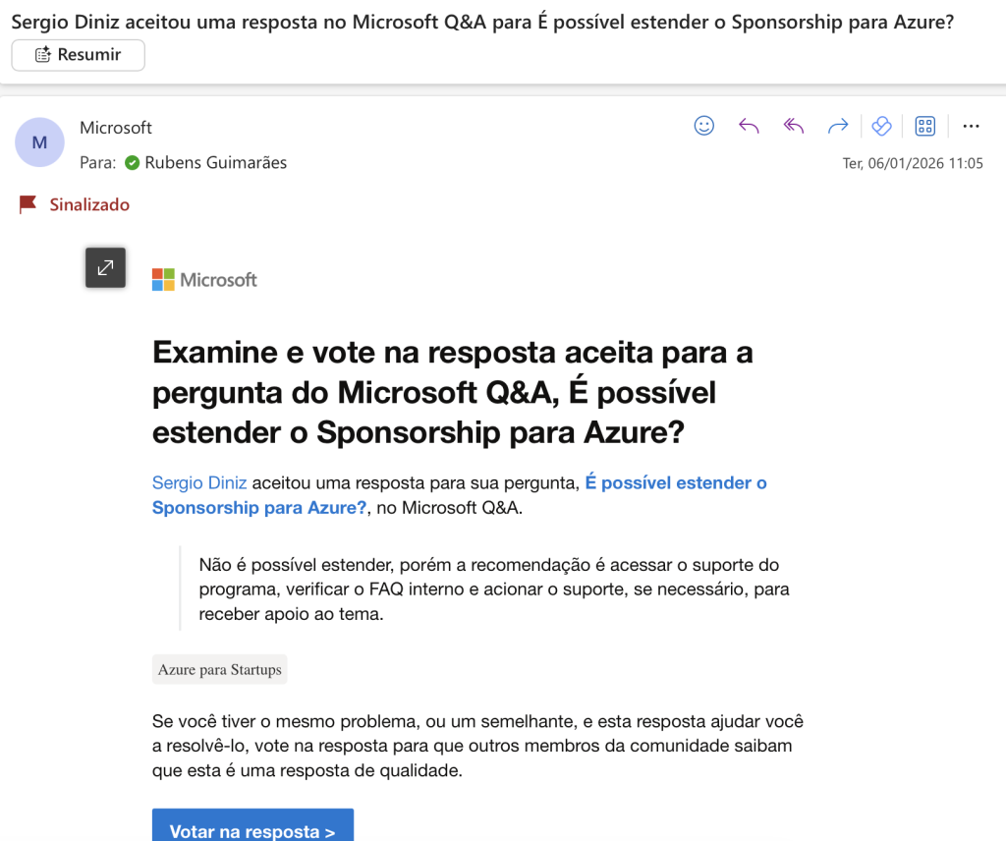Forward this email using the arrow icon
The width and height of the screenshot is (1006, 841).
pos(838,126)
